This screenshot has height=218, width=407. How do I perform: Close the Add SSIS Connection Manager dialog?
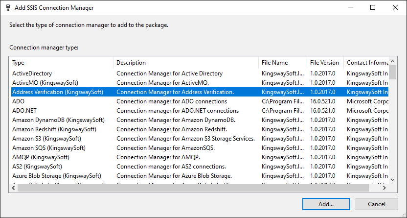coord(395,7)
